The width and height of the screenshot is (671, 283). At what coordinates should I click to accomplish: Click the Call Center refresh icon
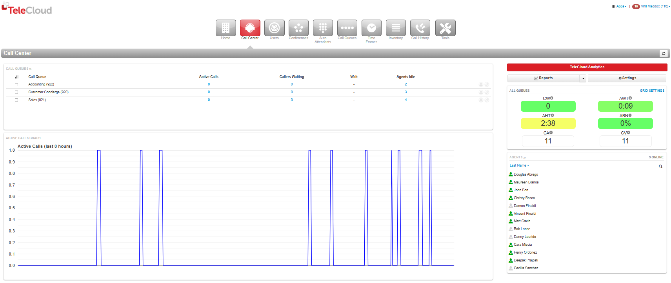[664, 53]
